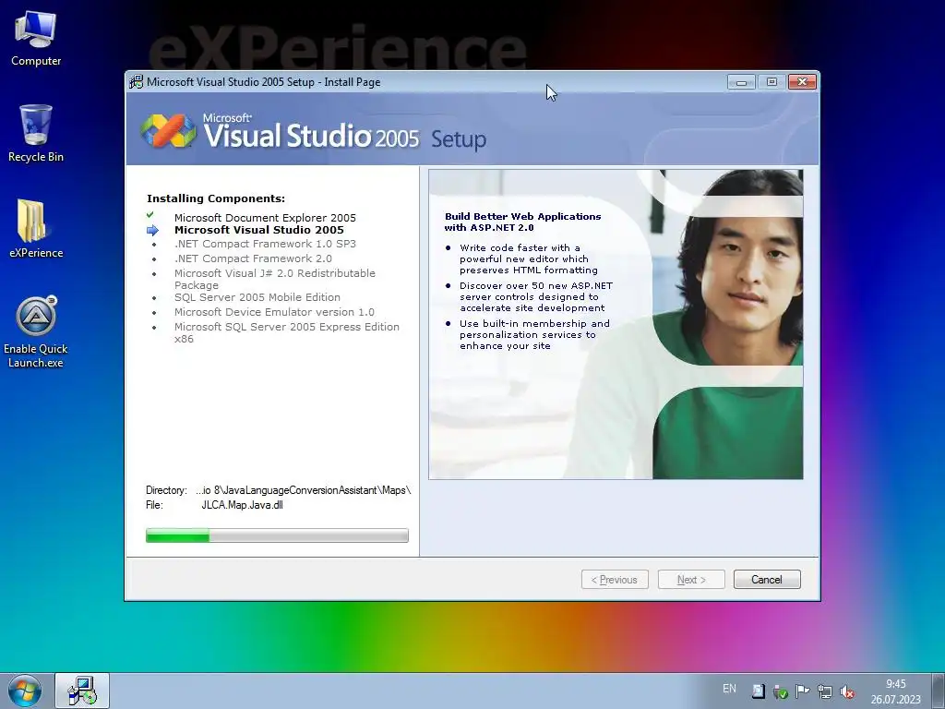Click the 'Write code faster' bullet text

[529, 258]
